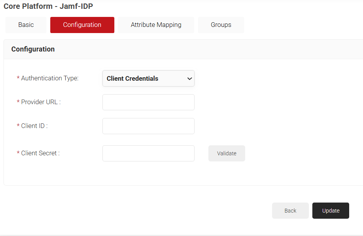Click the Configuration section heading

point(33,49)
